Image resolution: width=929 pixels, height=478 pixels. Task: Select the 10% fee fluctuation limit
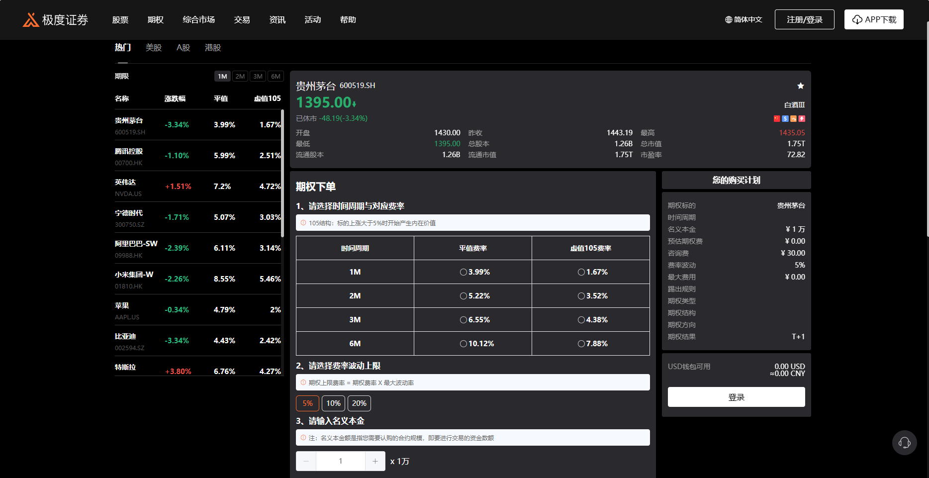(x=333, y=403)
